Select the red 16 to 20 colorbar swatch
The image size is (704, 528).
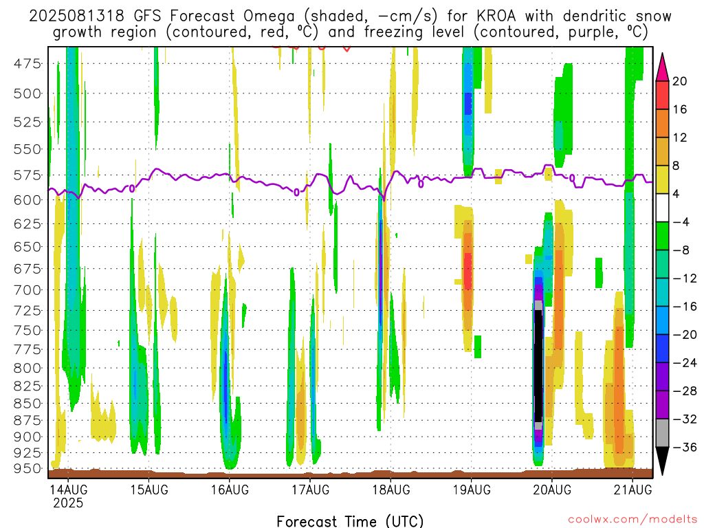(662, 95)
